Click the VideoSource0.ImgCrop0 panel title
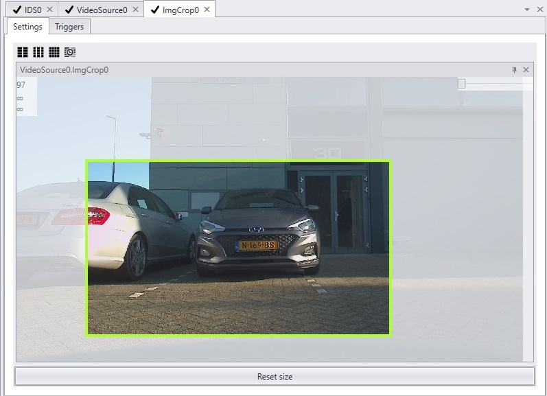 65,70
